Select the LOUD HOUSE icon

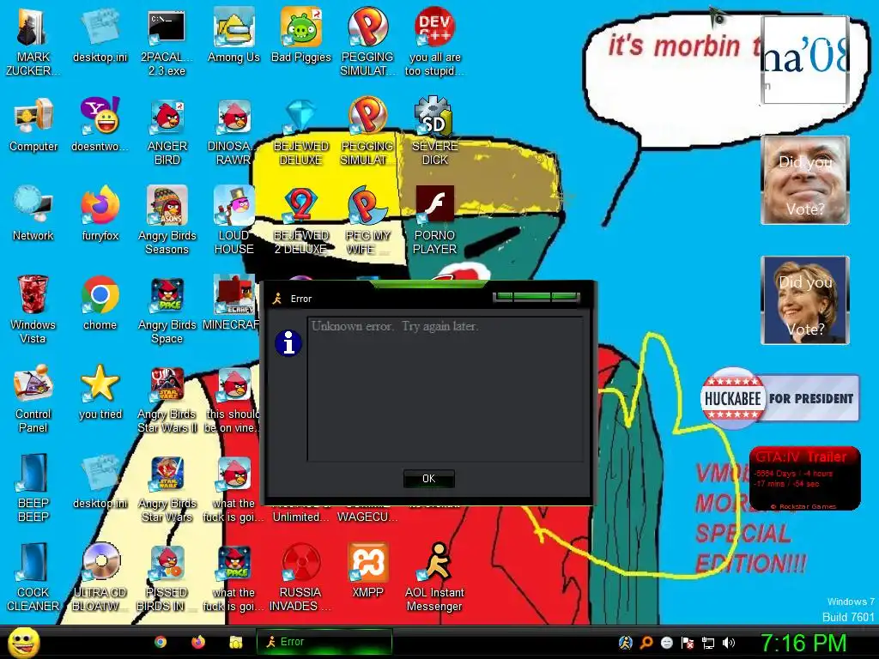click(233, 221)
